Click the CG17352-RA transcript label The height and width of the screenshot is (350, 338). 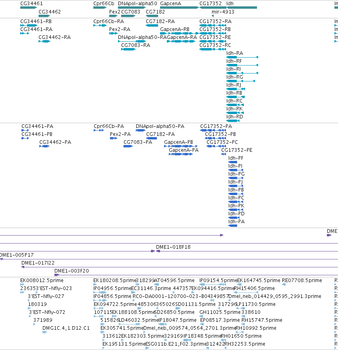coord(216,21)
